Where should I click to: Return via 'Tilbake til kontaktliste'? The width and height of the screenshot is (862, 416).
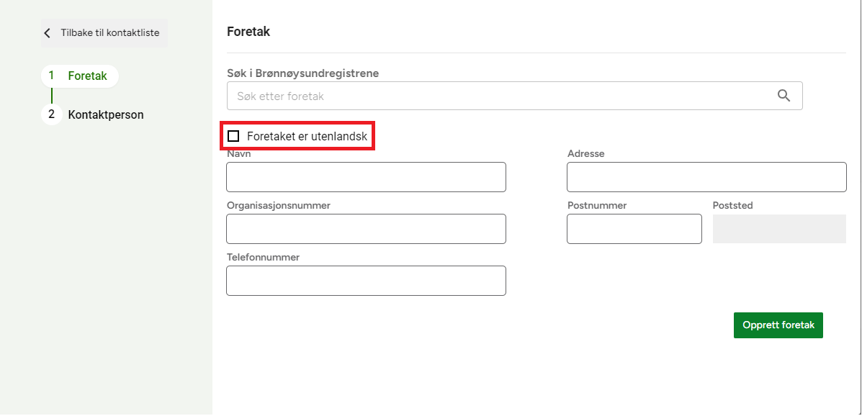tap(109, 33)
